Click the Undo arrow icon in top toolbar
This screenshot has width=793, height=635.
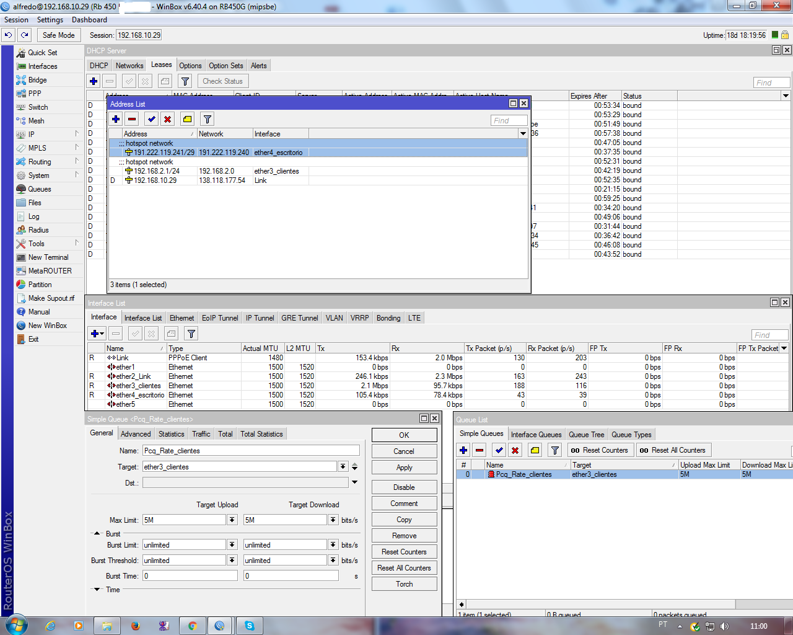9,35
